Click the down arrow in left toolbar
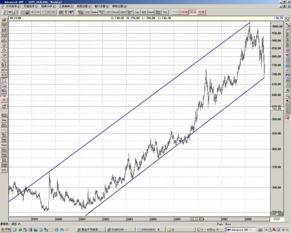291x233 pixels. 4,50
